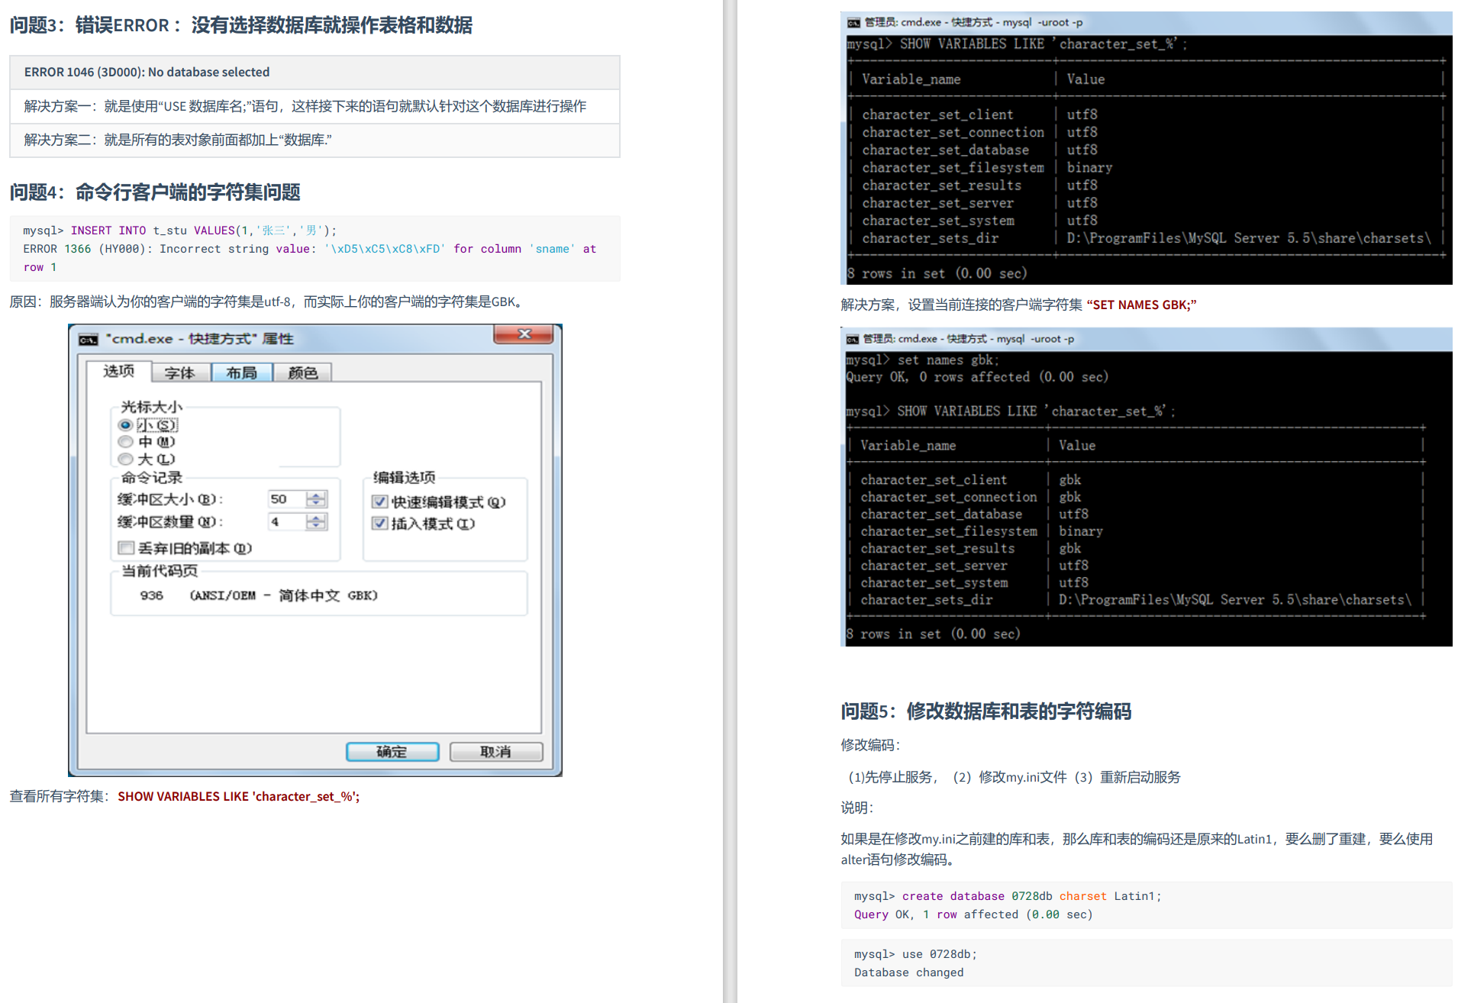Screen dimensions: 1458x1003
Task: Click the 取消 button
Action: pos(495,751)
